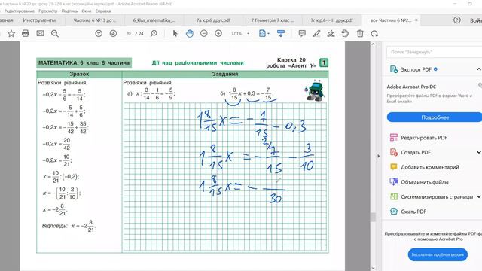
Task: Click the magnifier icon beside the page count
Action: point(154,33)
